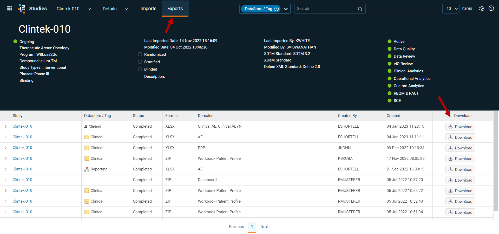Image resolution: width=499 pixels, height=234 pixels.
Task: Toggle the Operational Analytics indicator
Action: pos(390,79)
